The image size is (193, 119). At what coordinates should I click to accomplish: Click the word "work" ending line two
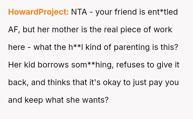[x=163, y=30]
